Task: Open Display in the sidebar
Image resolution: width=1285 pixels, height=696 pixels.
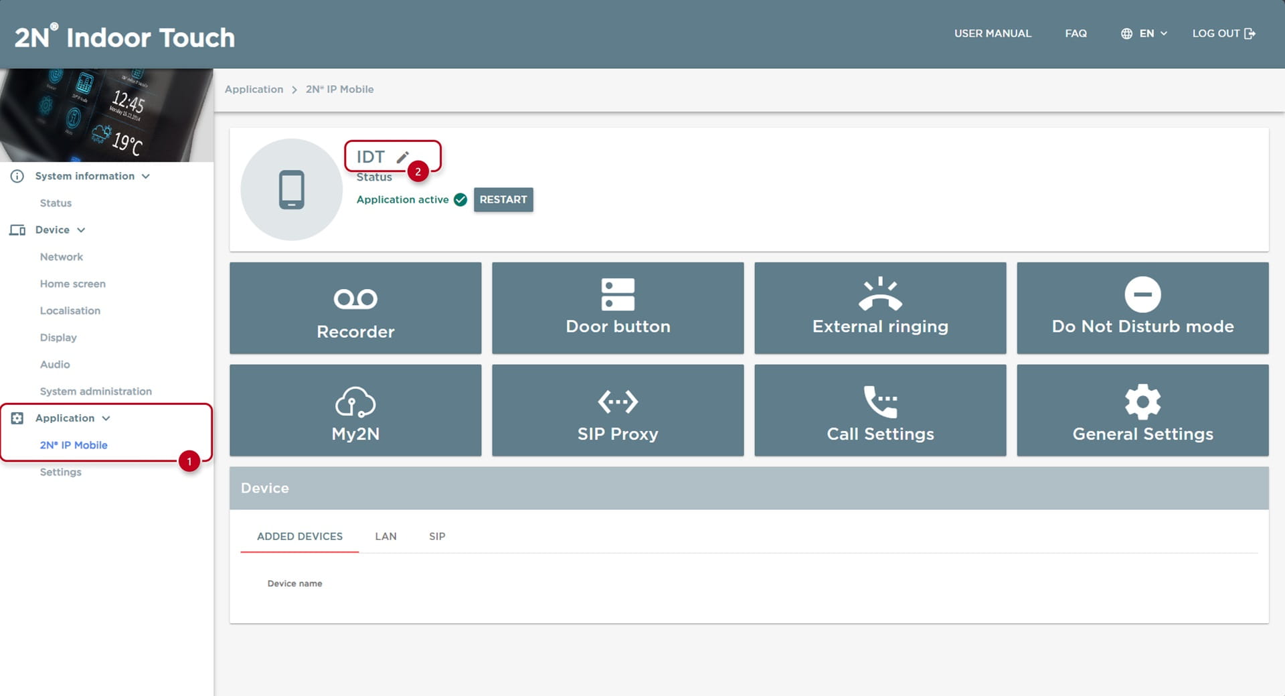Action: (x=58, y=337)
